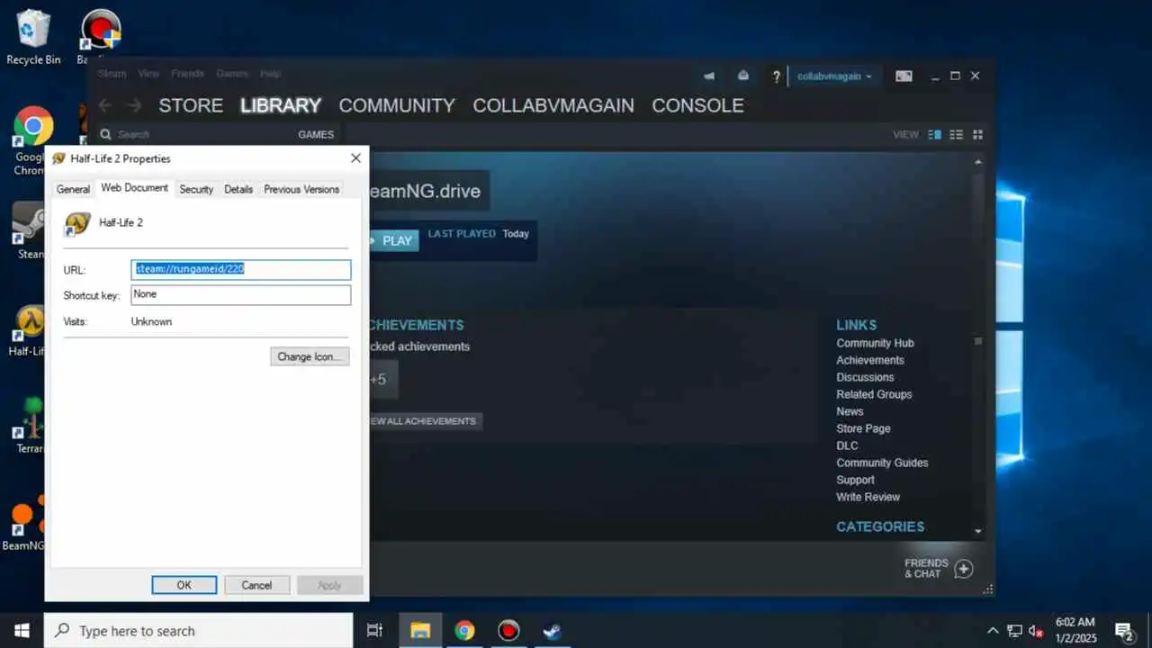The height and width of the screenshot is (648, 1152).
Task: Open the collabvmagain account dropdown
Action: [834, 76]
